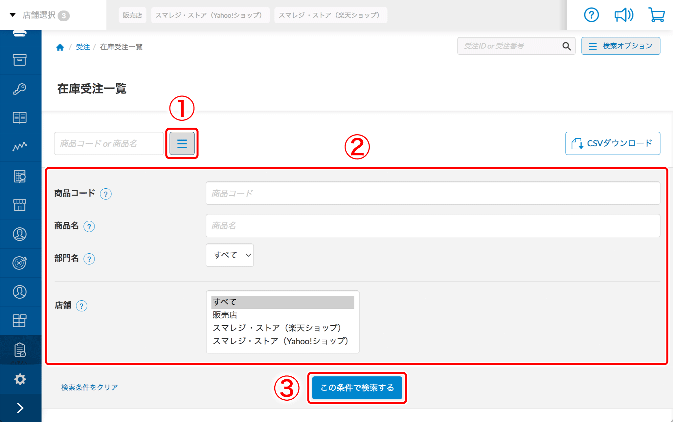Click the megaphone announcements icon

pos(623,15)
